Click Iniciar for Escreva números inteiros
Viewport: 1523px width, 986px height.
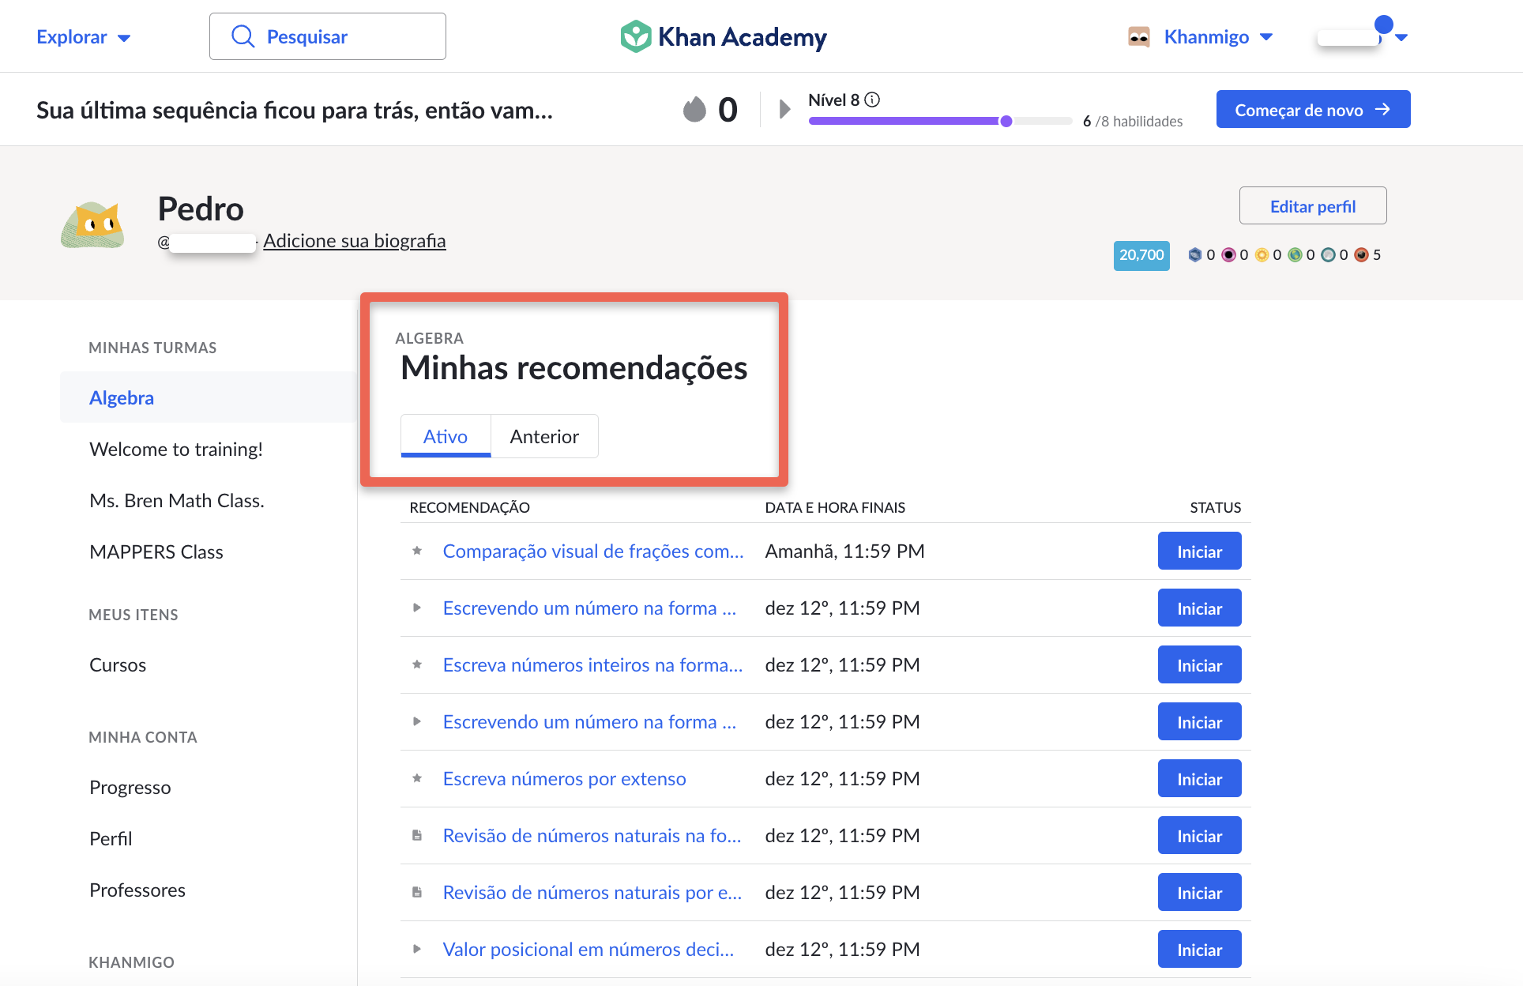pos(1199,664)
